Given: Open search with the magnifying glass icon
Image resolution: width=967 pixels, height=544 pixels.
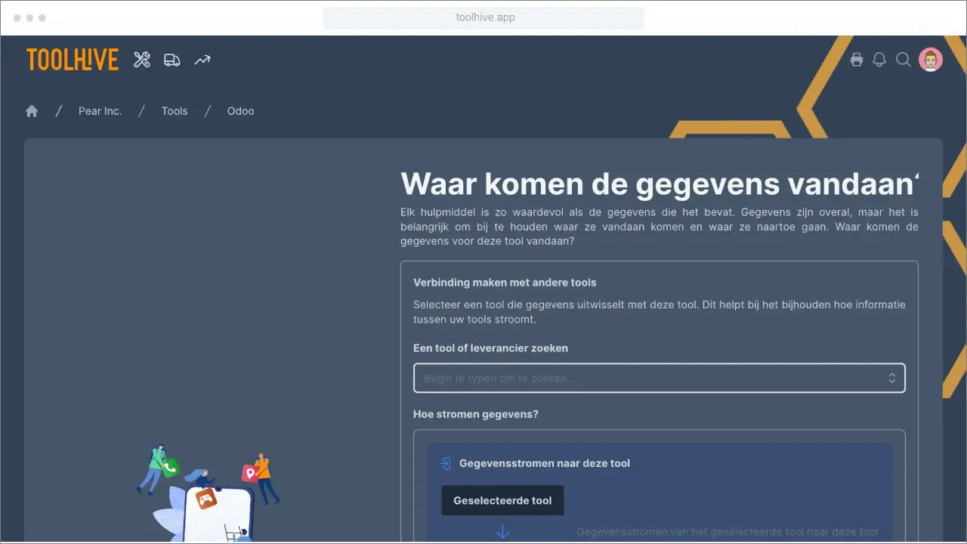Looking at the screenshot, I should 904,60.
